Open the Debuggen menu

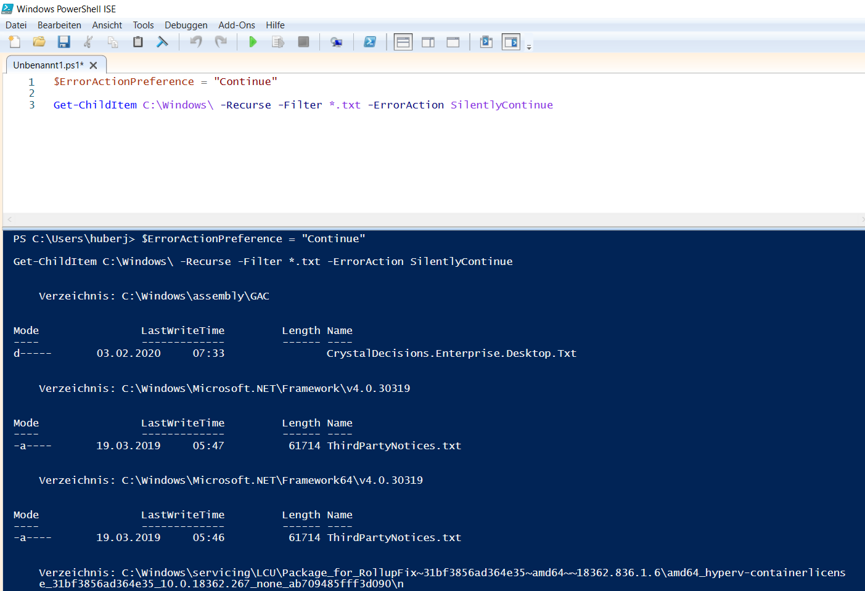tap(186, 25)
